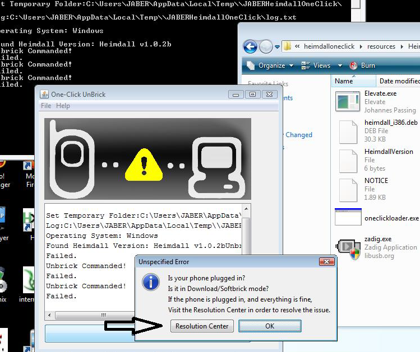This screenshot has height=352, width=420.
Task: Click the green H desktop shortcut icon
Action: pyautogui.click(x=29, y=220)
